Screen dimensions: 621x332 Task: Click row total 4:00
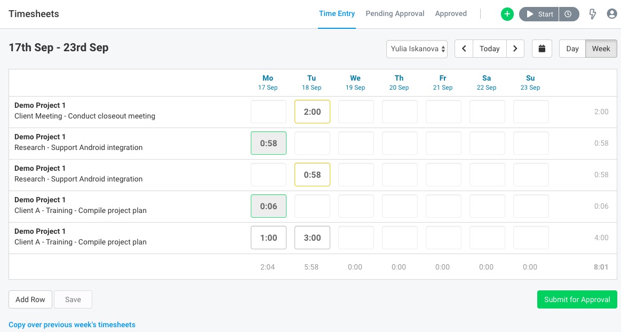coord(601,238)
